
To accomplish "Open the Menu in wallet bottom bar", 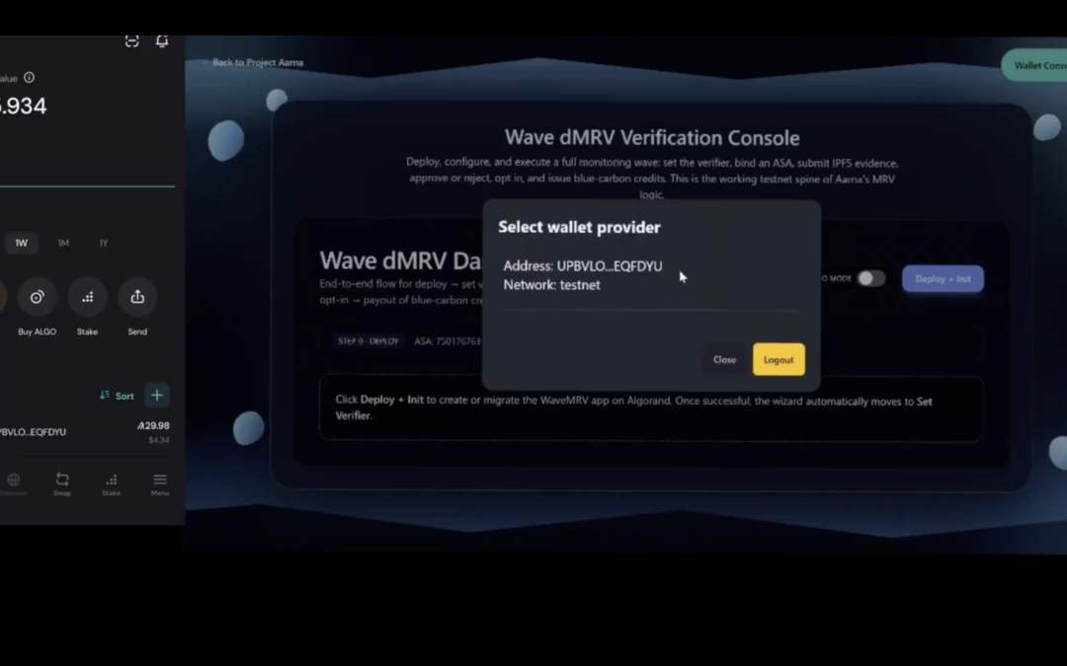I will pyautogui.click(x=160, y=483).
